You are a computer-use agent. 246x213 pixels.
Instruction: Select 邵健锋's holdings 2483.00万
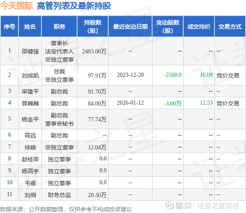click(x=94, y=51)
